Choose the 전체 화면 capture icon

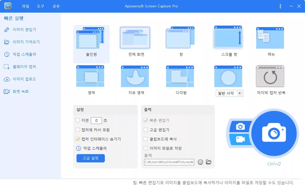tap(135, 38)
